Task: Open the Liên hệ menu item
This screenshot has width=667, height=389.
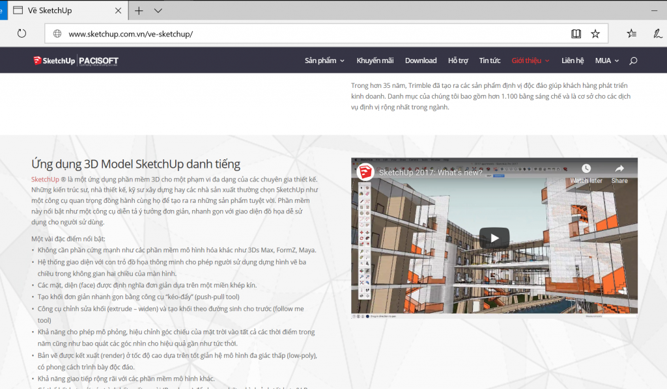Action: coord(572,60)
